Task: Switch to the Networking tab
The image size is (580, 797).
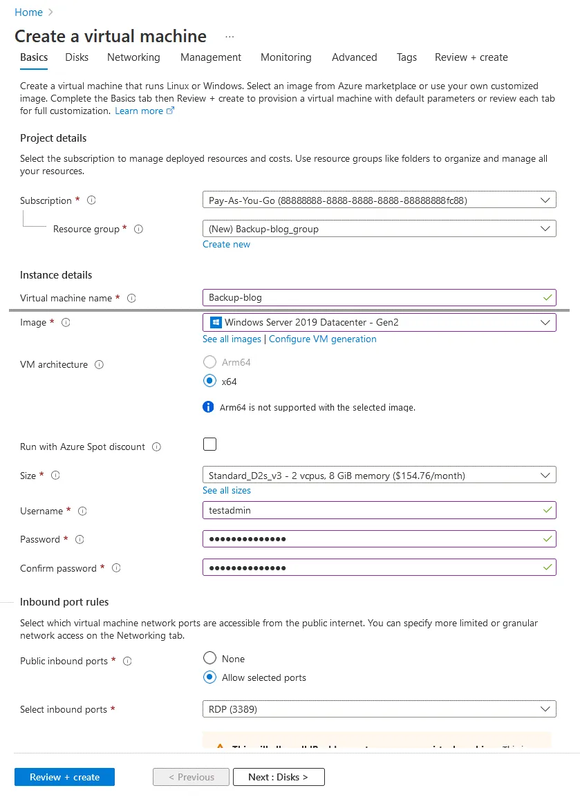Action: point(133,57)
